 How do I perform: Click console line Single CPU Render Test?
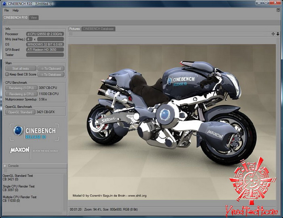19,186
